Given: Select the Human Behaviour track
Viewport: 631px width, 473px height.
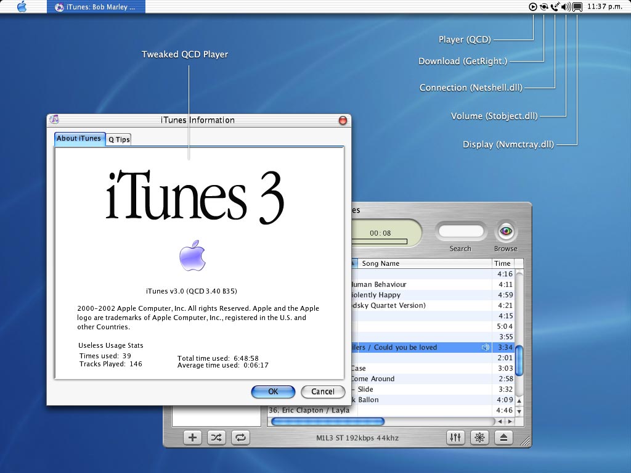Looking at the screenshot, I should 433,284.
